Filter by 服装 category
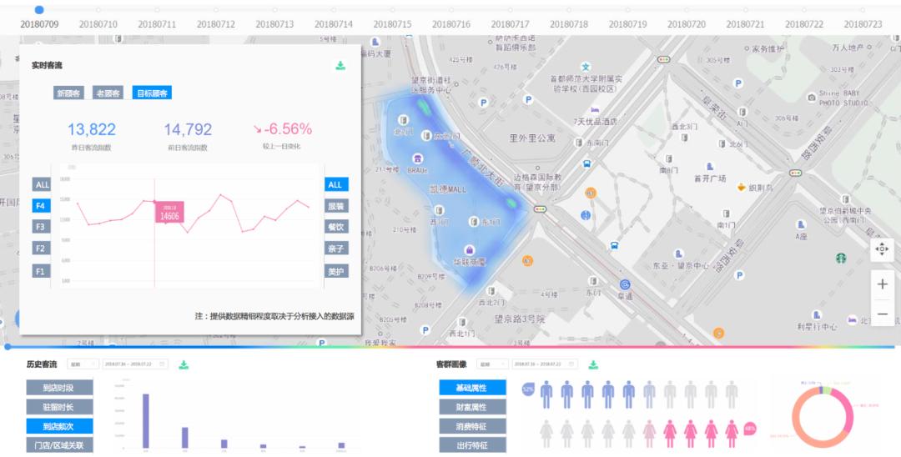This screenshot has height=457, width=901. pyautogui.click(x=336, y=206)
